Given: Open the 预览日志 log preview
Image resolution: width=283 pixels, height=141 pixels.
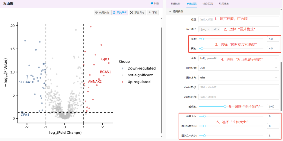Looking at the screenshot, I should 137,12.
